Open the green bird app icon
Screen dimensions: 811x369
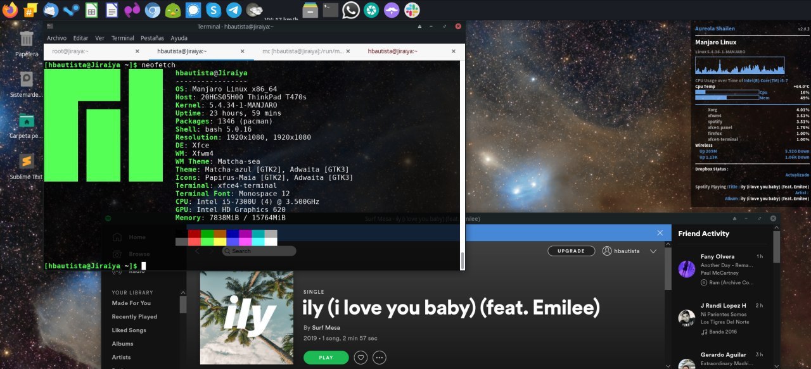pyautogui.click(x=172, y=9)
